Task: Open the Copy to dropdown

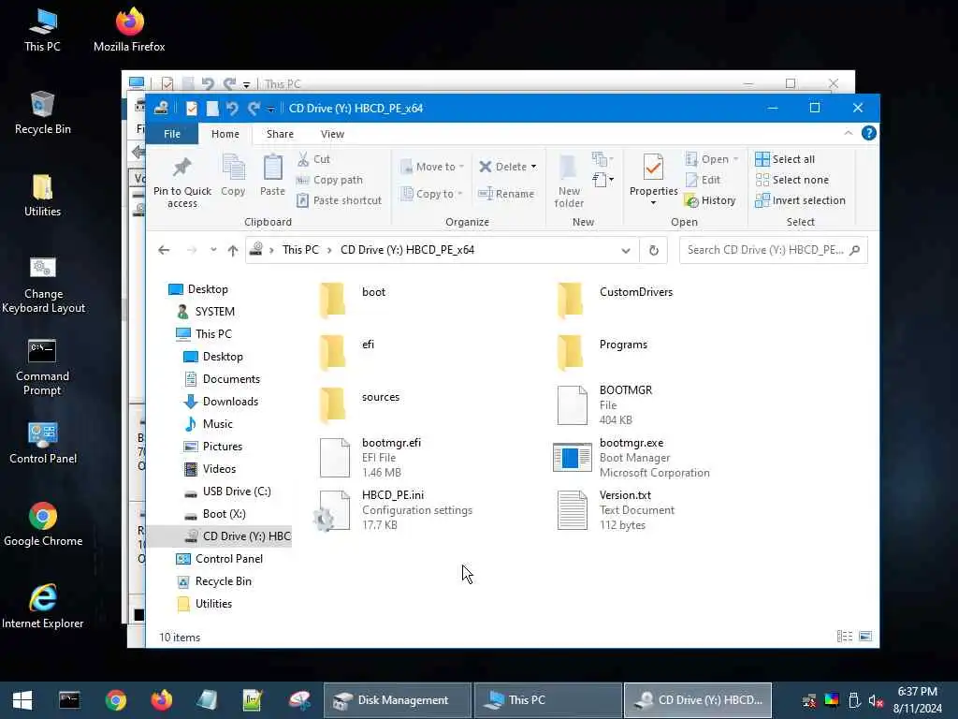Action: pyautogui.click(x=431, y=194)
